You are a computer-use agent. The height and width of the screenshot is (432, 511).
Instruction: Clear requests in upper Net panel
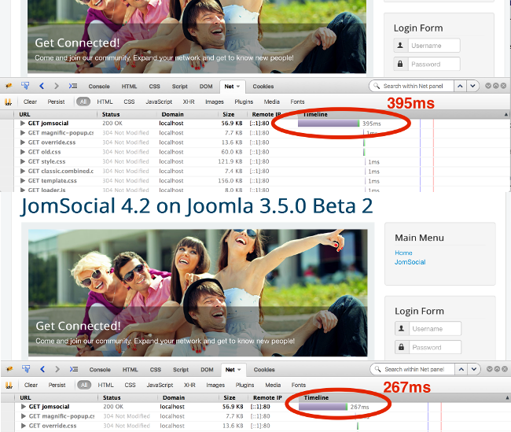pyautogui.click(x=30, y=102)
